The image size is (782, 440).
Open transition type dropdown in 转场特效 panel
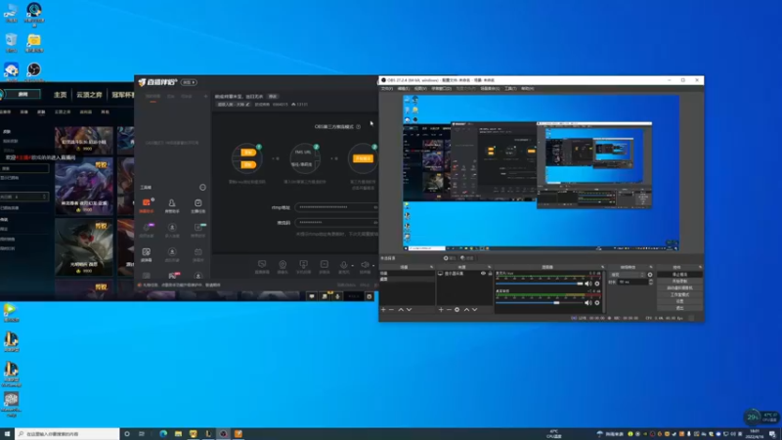click(628, 275)
